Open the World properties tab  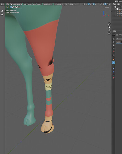click(114, 51)
